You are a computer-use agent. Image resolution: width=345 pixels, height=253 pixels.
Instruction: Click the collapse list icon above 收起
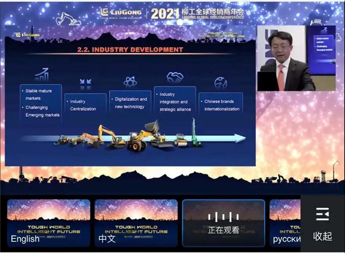pos(323,214)
